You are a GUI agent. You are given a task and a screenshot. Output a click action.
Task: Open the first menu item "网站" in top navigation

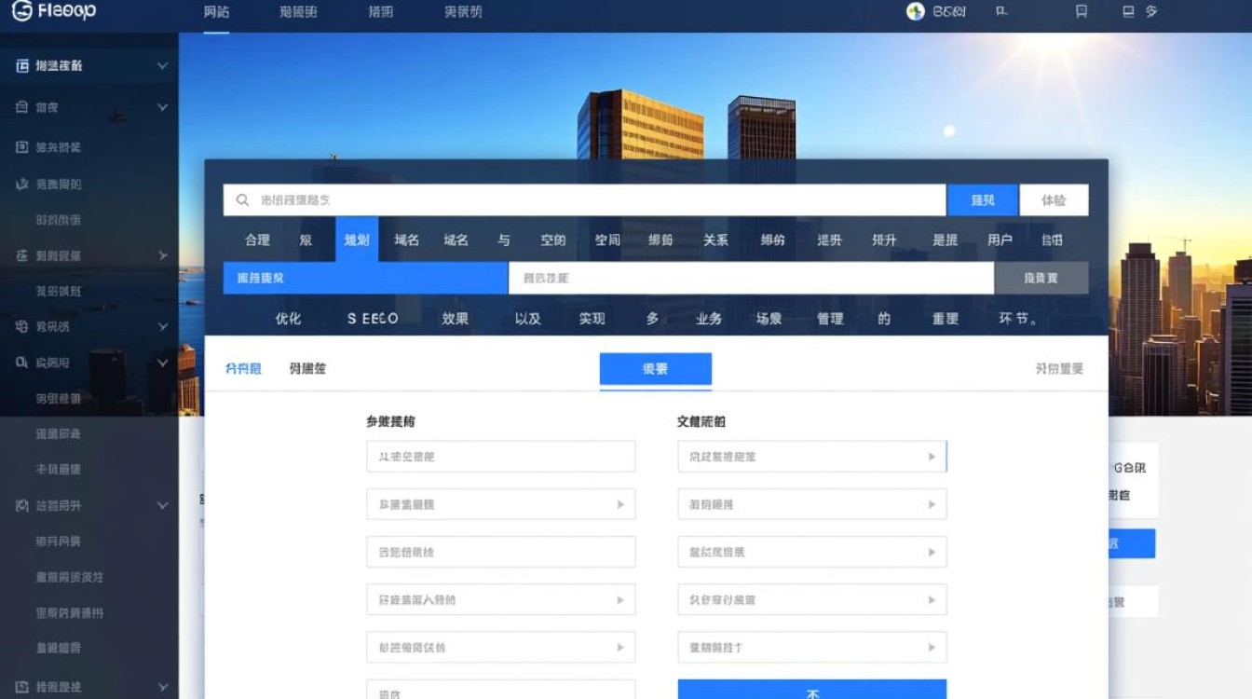pyautogui.click(x=216, y=12)
